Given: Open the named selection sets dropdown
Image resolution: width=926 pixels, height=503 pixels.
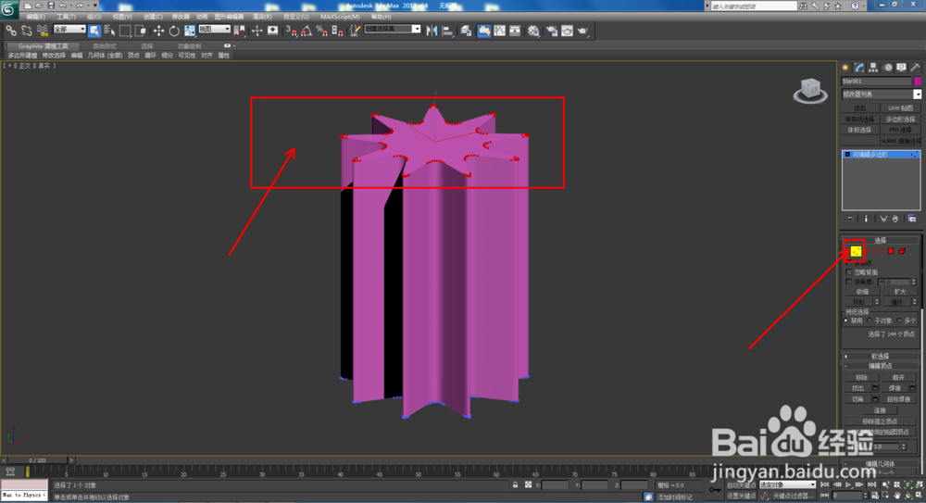Looking at the screenshot, I should point(393,29).
